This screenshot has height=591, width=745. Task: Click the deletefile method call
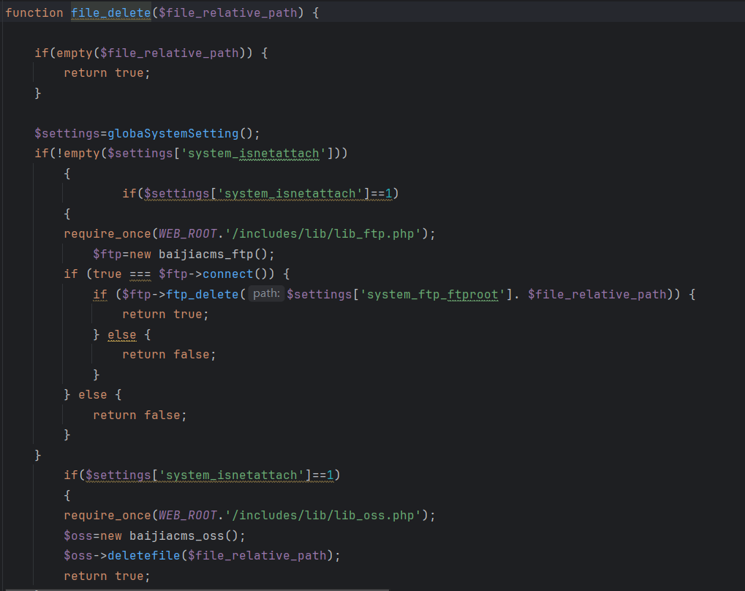143,555
